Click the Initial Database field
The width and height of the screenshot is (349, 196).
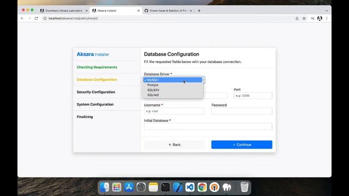tap(208, 126)
